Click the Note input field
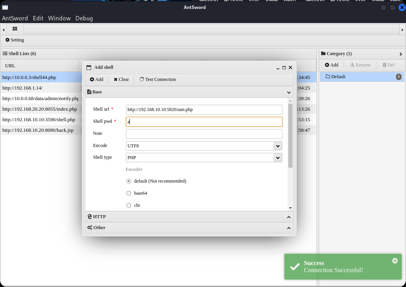Viewport: 406px width, 287px height. tap(204, 134)
